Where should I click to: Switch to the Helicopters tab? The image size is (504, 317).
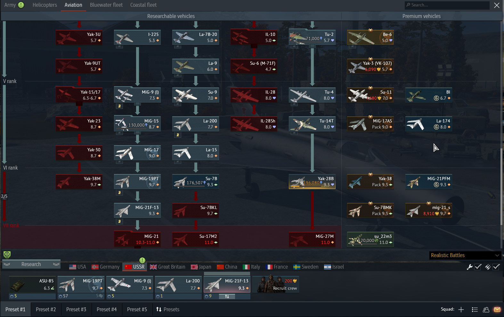pyautogui.click(x=45, y=5)
